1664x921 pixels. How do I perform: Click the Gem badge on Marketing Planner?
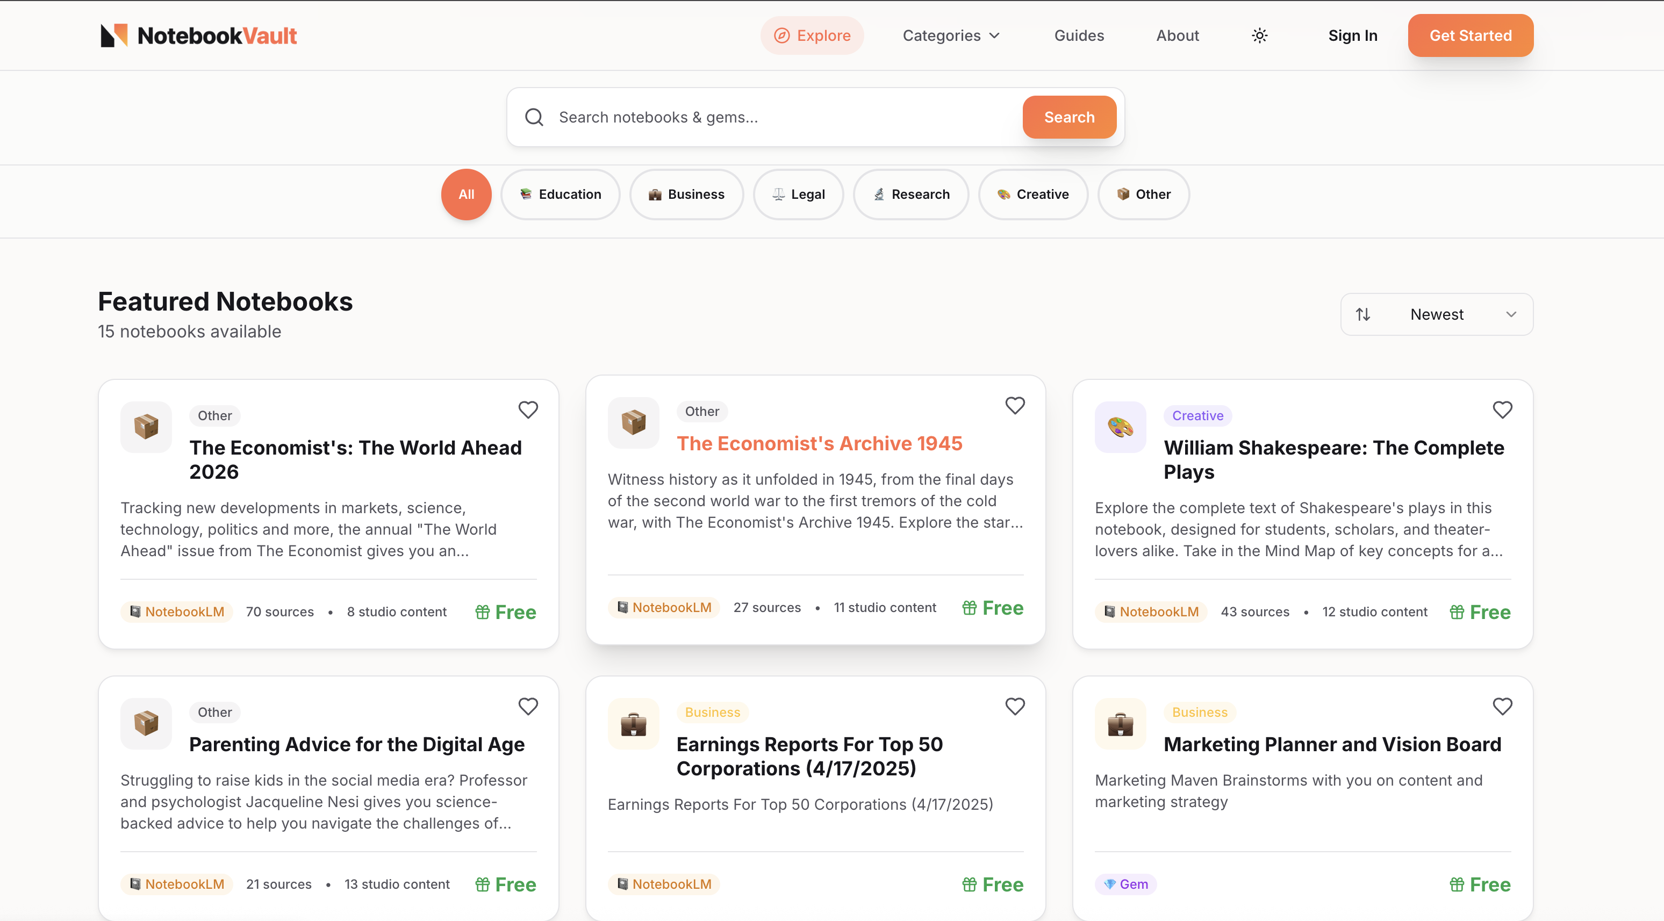point(1125,884)
